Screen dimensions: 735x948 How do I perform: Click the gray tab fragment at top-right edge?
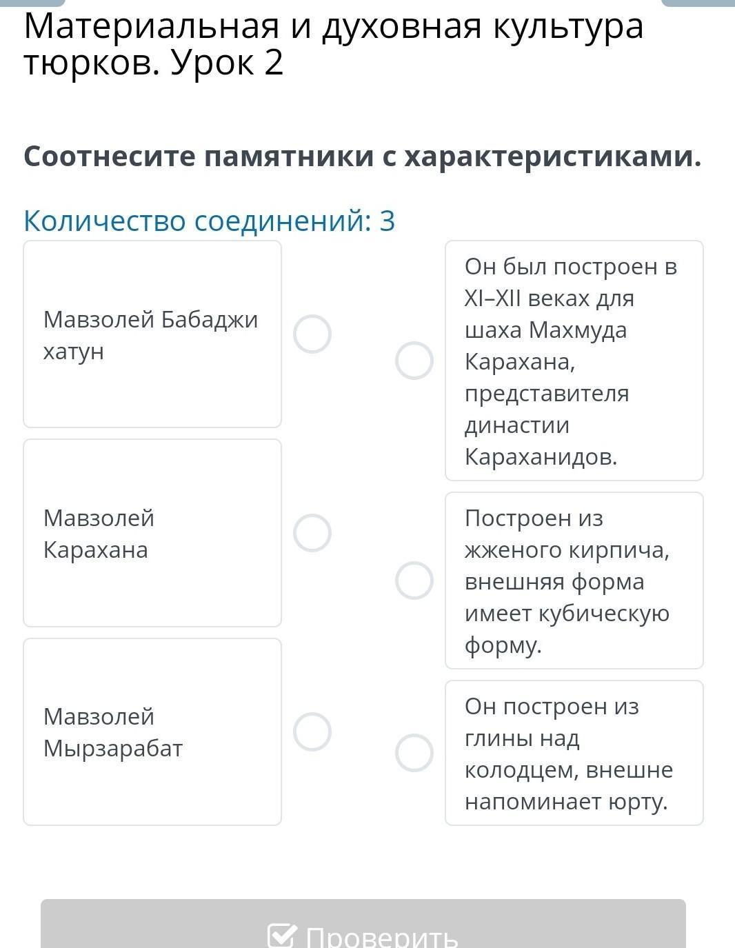[x=698, y=3]
